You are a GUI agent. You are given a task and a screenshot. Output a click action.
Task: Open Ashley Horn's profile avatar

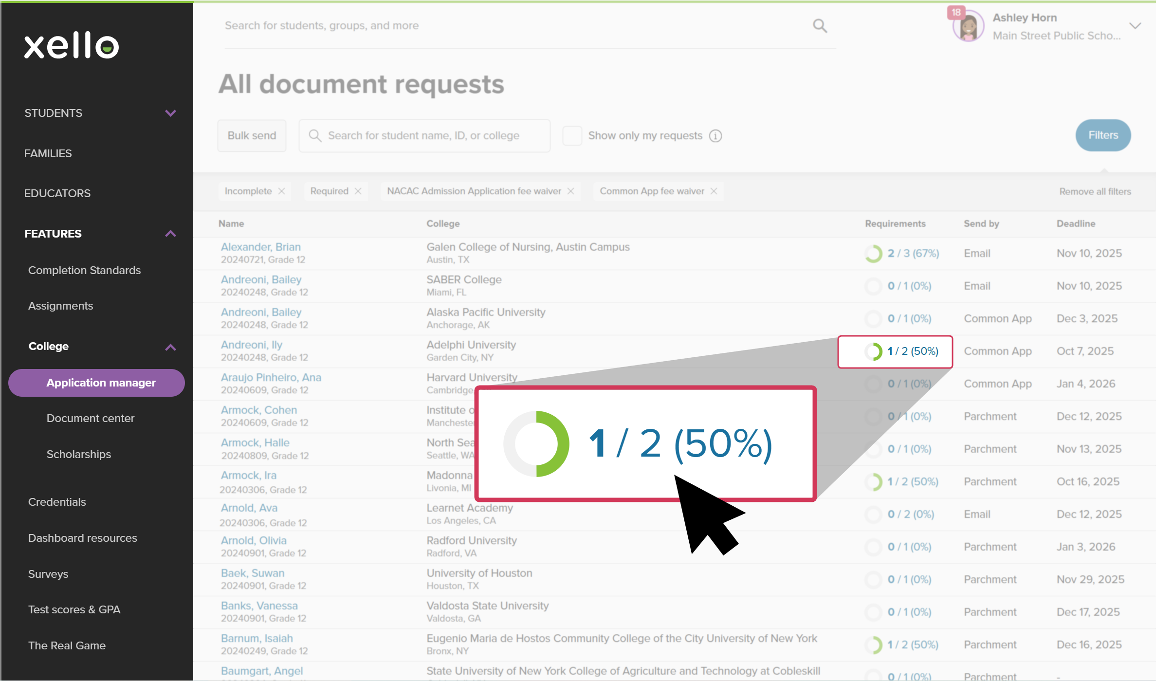(x=968, y=26)
